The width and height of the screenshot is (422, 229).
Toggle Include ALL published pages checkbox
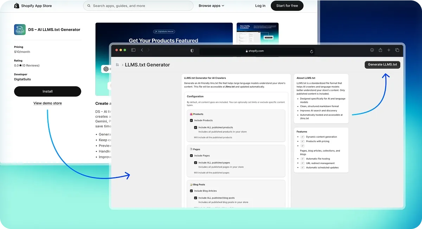[196, 163]
